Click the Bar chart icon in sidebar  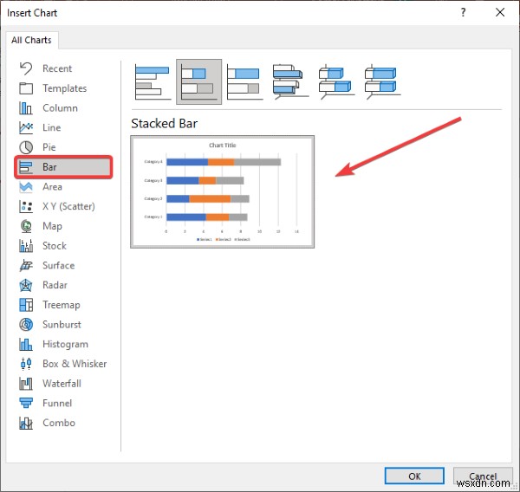pyautogui.click(x=26, y=167)
